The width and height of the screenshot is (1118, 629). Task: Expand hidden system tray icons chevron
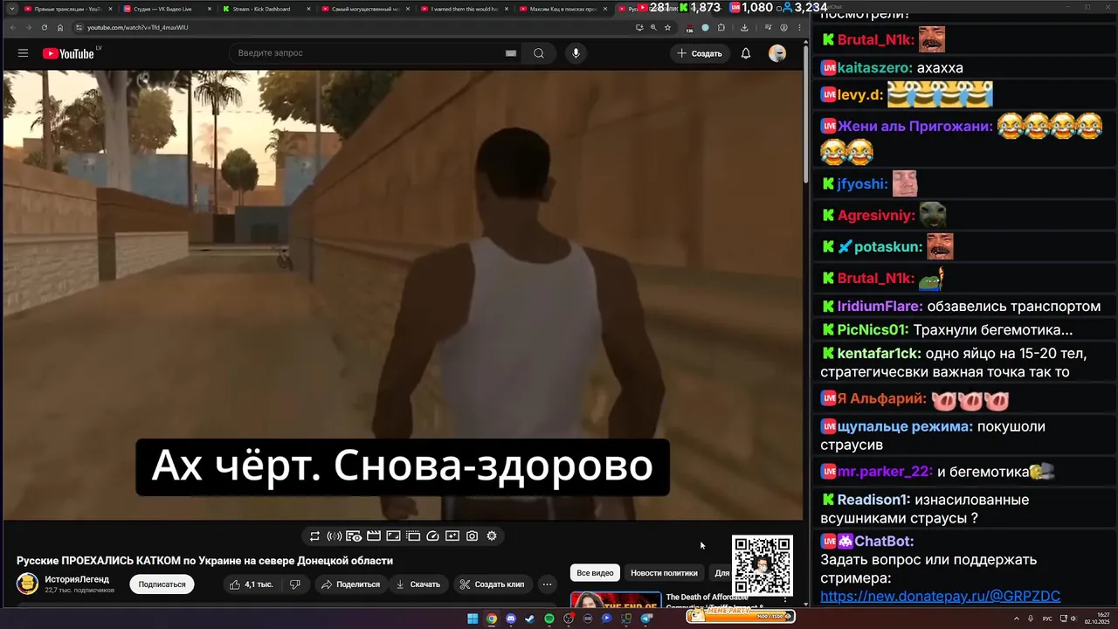coord(1018,619)
